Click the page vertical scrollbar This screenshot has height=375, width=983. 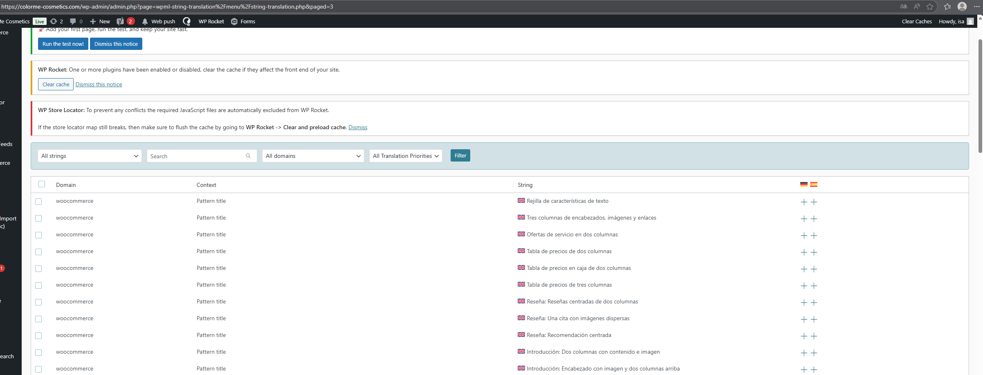[x=980, y=96]
